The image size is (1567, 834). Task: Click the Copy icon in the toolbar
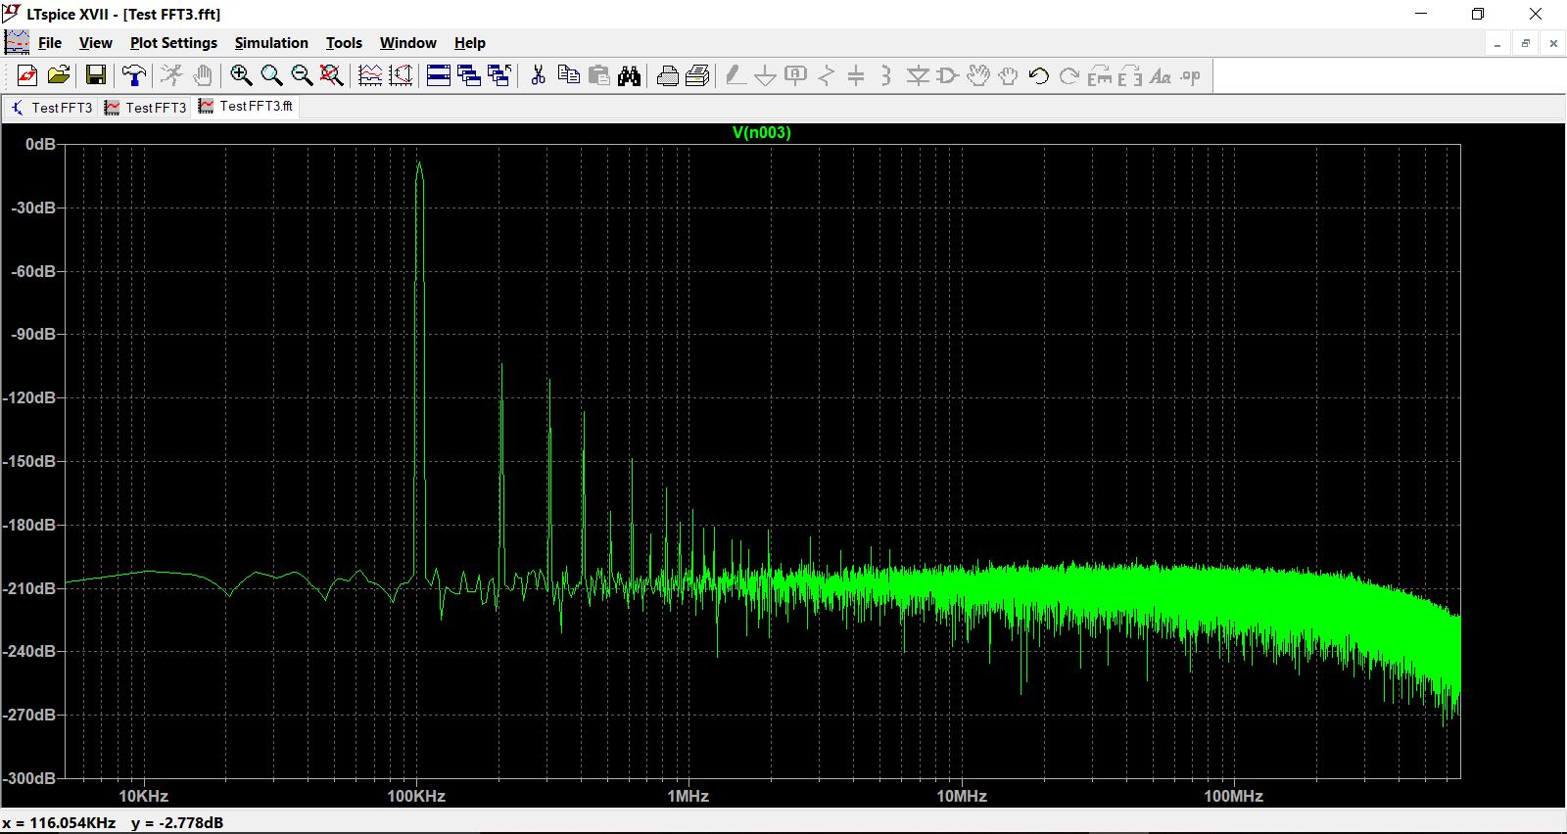click(x=568, y=75)
